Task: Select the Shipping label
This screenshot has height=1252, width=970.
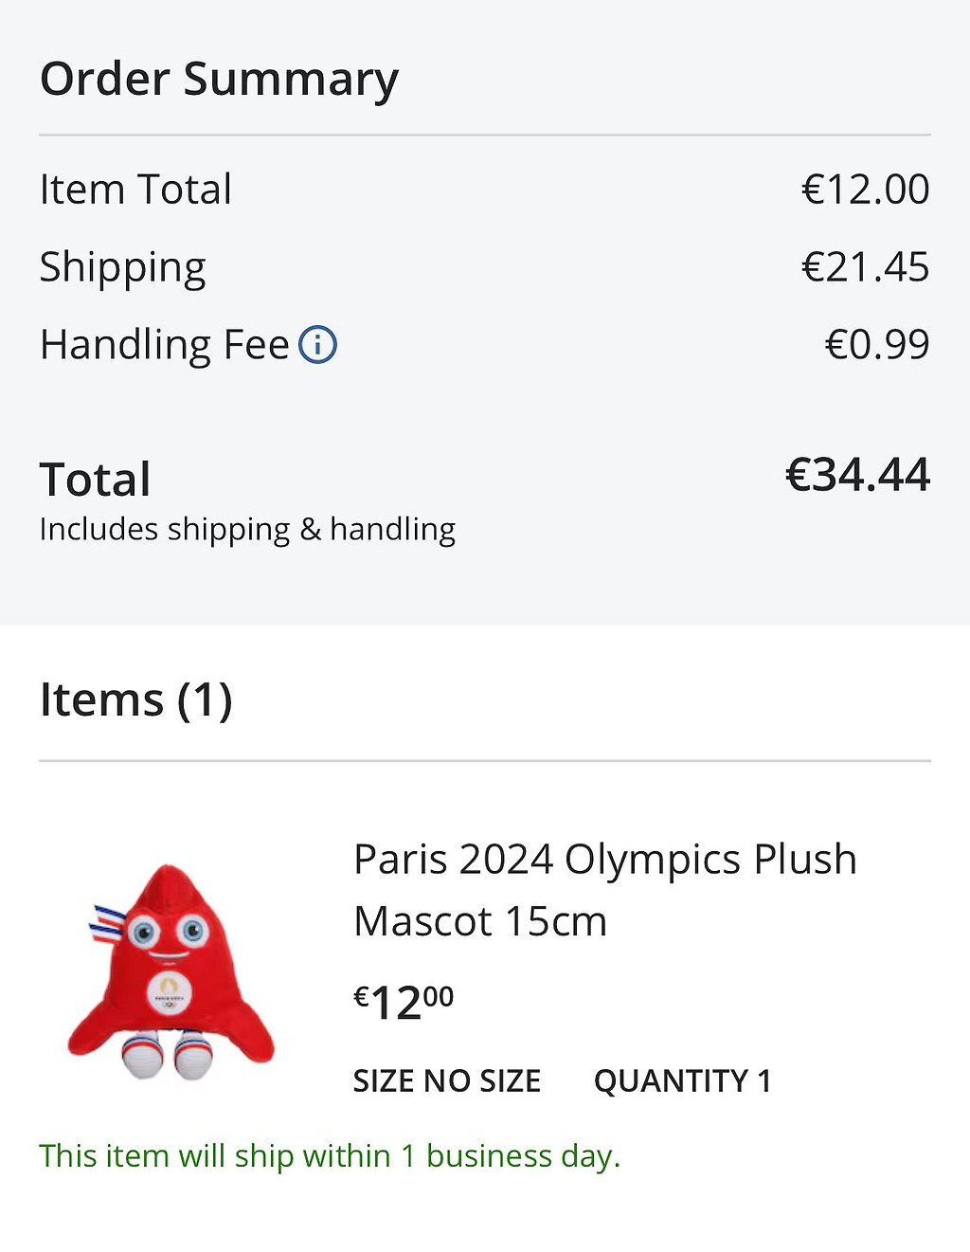Action: (x=122, y=267)
